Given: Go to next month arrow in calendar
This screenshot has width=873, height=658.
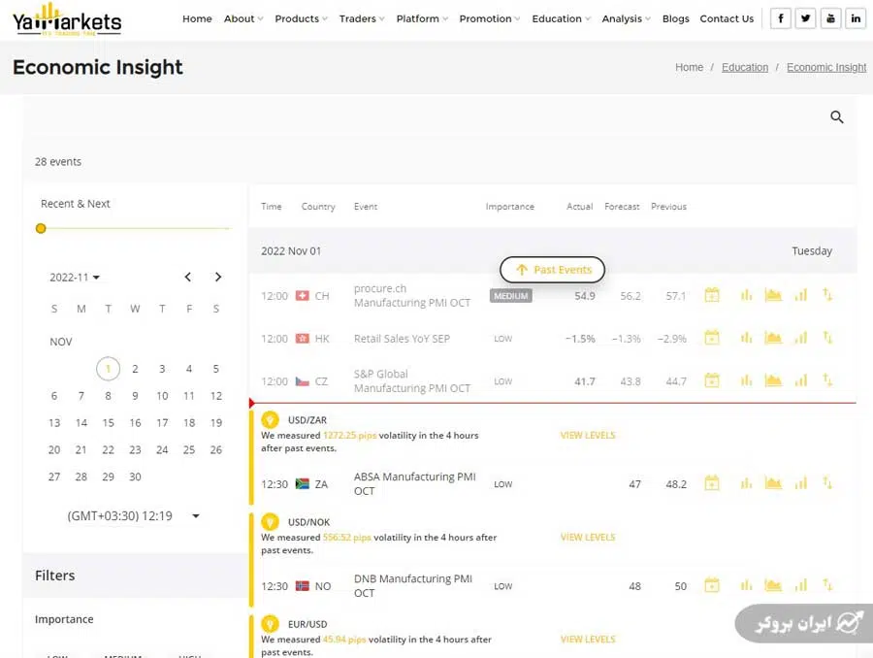Looking at the screenshot, I should (218, 278).
